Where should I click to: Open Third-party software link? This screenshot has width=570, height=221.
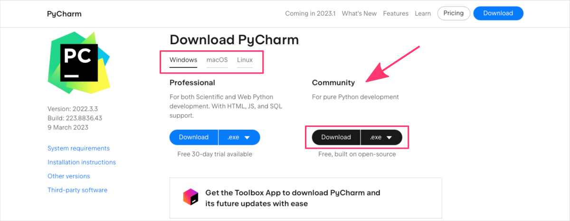(x=77, y=190)
